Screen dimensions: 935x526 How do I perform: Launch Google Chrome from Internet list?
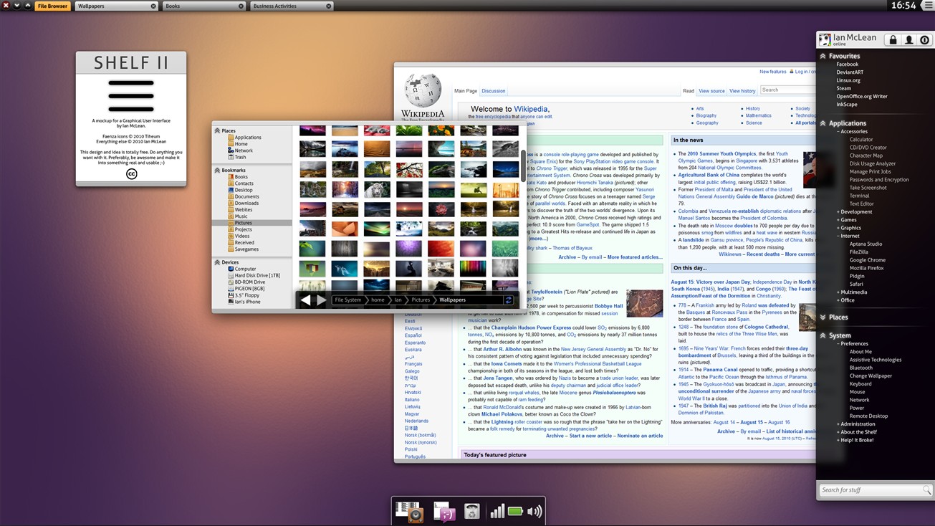pos(867,260)
